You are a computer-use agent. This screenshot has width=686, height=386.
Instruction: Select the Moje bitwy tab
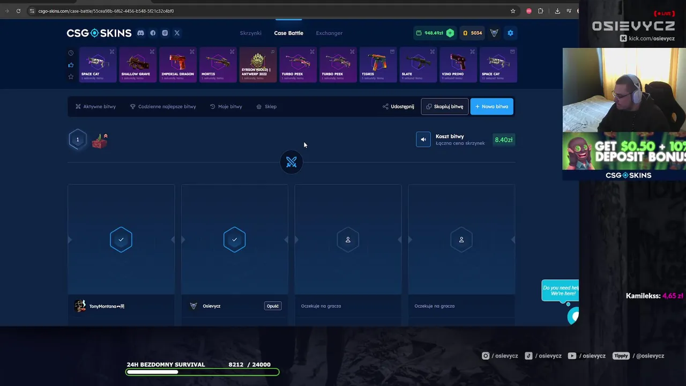click(226, 107)
